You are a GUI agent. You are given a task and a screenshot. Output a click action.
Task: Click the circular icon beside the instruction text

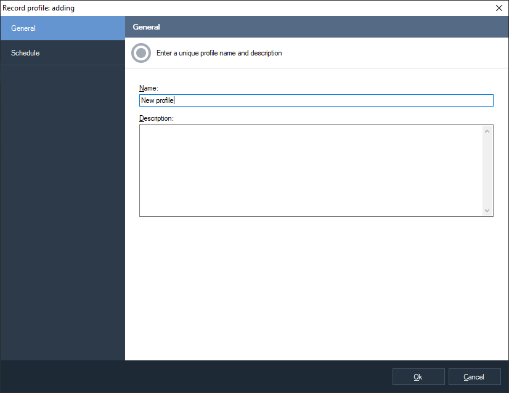[x=141, y=53]
